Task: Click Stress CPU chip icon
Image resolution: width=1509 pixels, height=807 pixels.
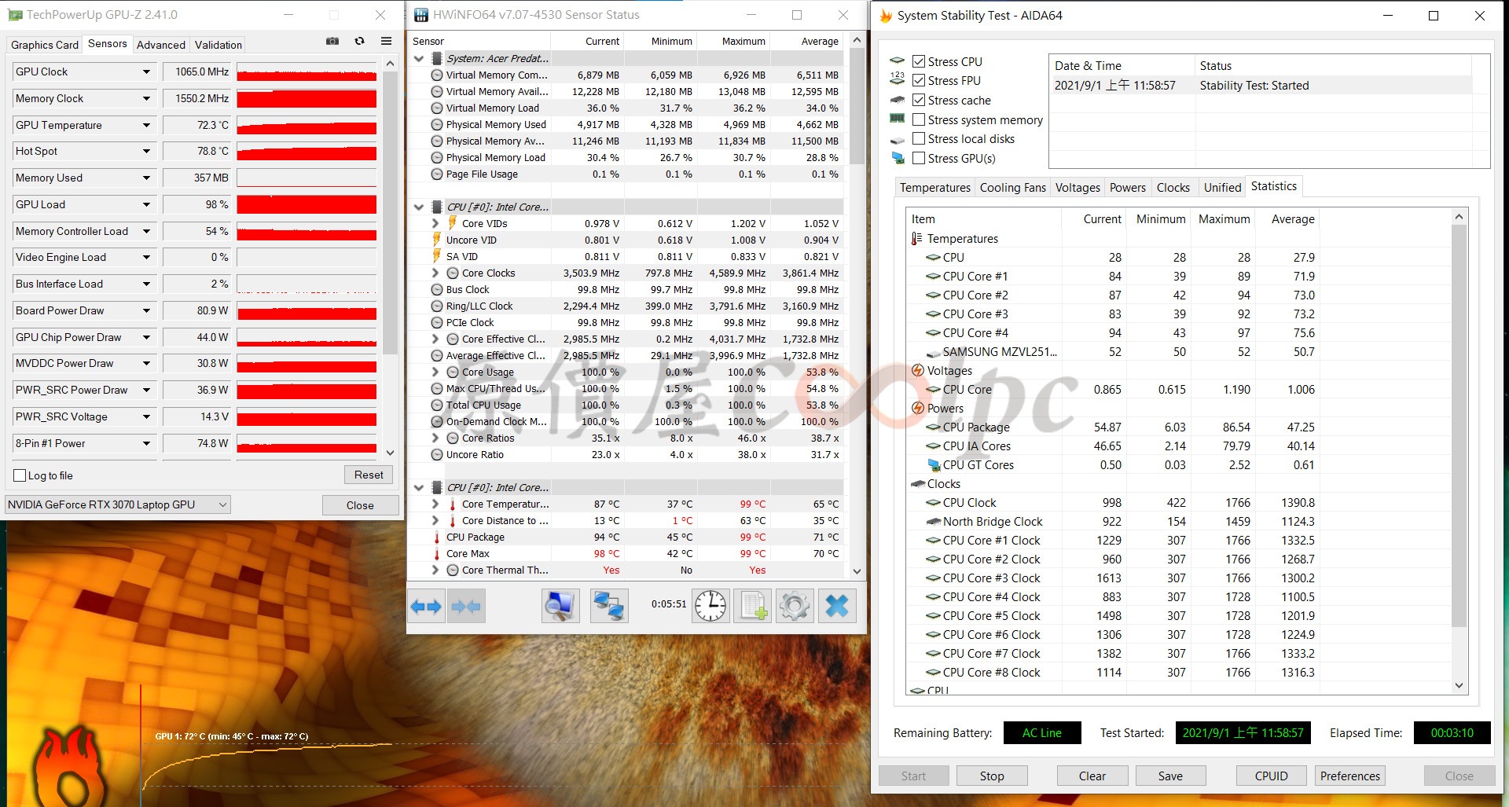Action: (x=898, y=61)
